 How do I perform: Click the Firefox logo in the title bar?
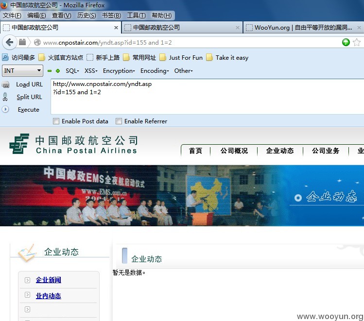(4, 5)
